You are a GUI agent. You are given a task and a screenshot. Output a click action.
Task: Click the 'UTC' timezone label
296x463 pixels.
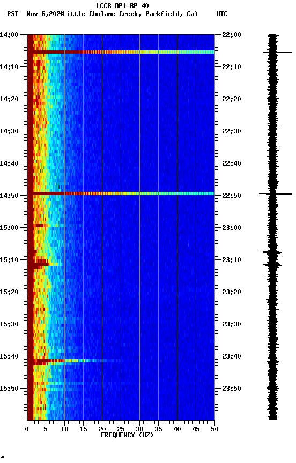pos(222,14)
